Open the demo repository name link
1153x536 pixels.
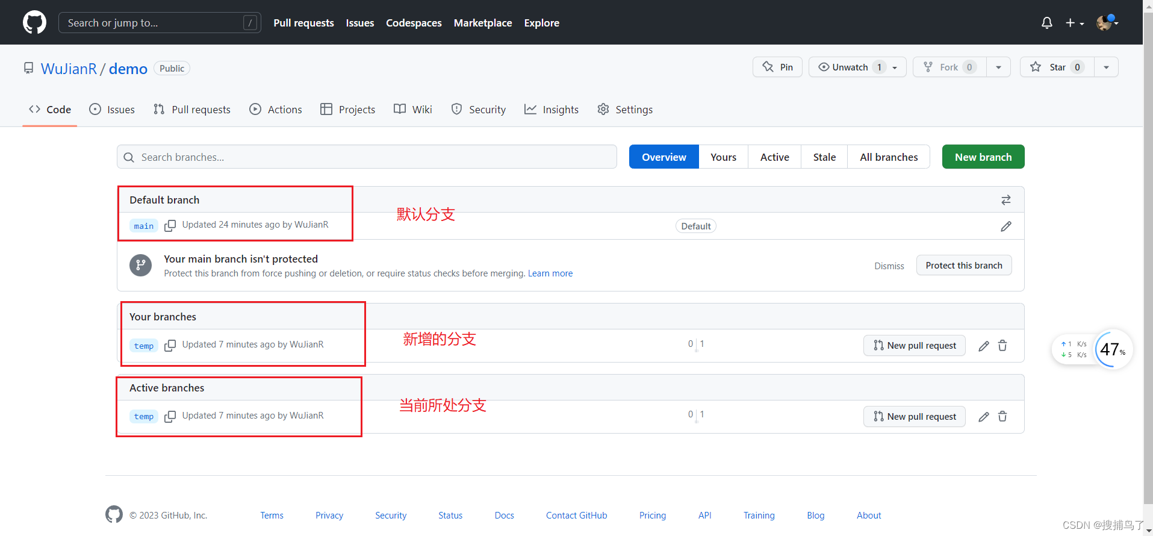[128, 69]
